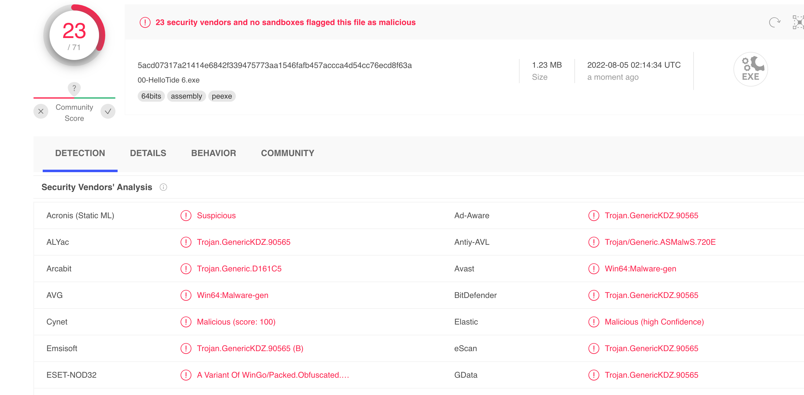
Task: Vote file as malicious with X button
Action: coord(41,111)
